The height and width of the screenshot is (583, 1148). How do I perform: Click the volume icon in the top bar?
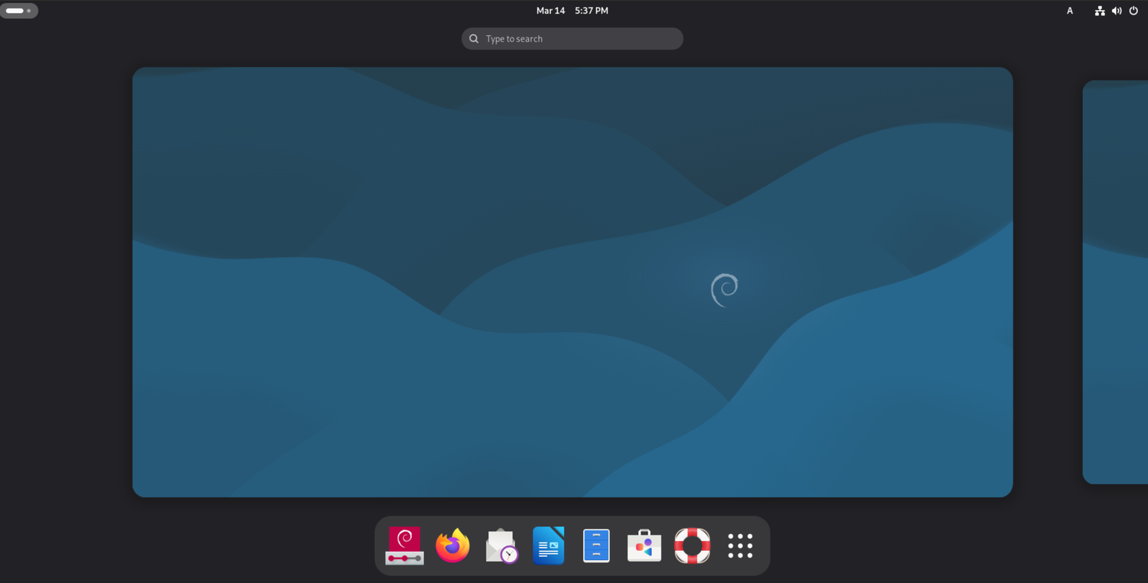click(x=1117, y=11)
